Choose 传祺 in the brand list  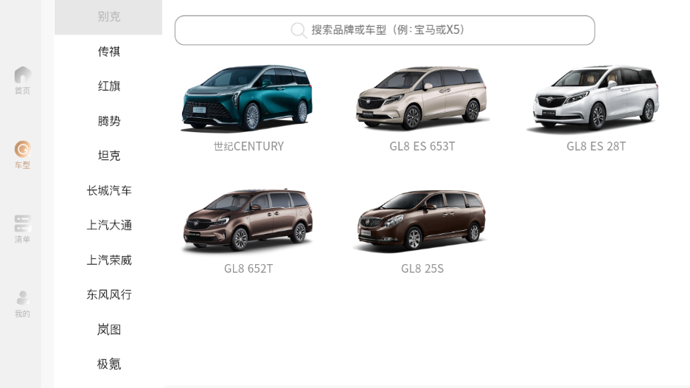(x=108, y=52)
